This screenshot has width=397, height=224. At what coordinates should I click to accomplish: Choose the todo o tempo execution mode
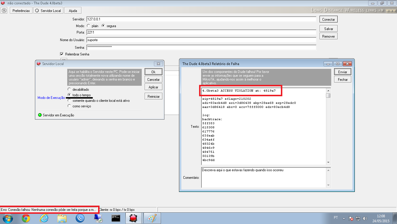(69, 95)
